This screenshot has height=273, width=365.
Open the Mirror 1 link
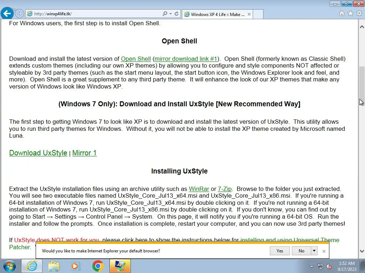click(84, 153)
